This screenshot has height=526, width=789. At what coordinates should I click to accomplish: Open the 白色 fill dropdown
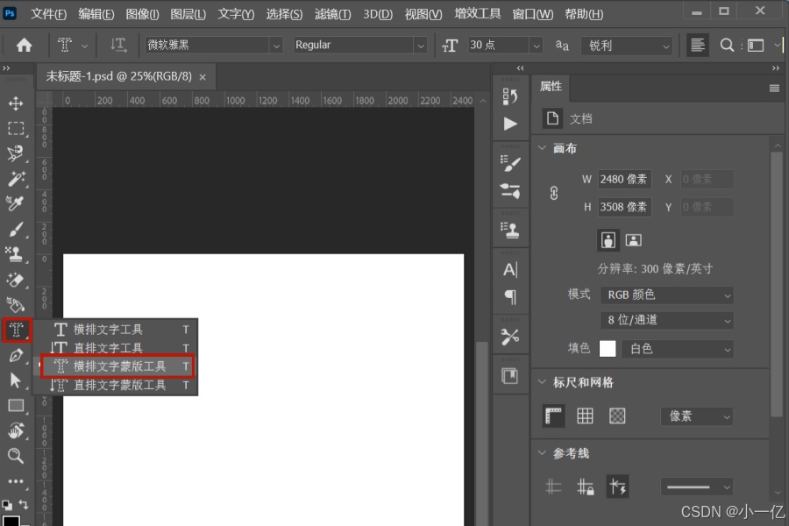pyautogui.click(x=677, y=349)
